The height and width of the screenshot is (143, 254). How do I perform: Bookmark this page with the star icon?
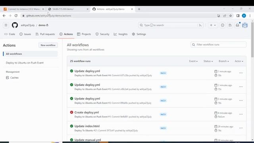tap(231, 15)
